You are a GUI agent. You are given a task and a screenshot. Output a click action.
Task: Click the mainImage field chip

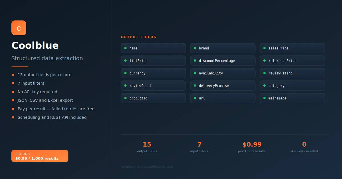292,98
